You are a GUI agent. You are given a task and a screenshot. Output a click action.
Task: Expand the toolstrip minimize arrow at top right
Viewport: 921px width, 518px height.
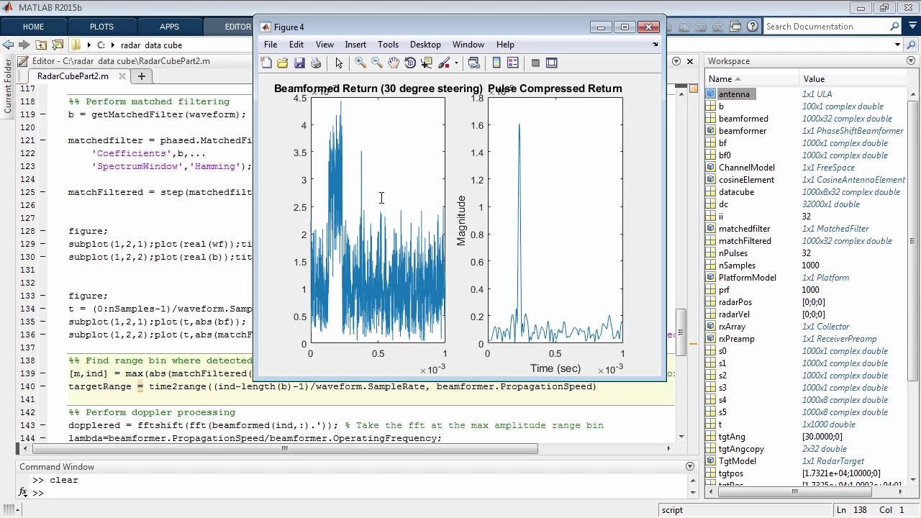(x=914, y=27)
